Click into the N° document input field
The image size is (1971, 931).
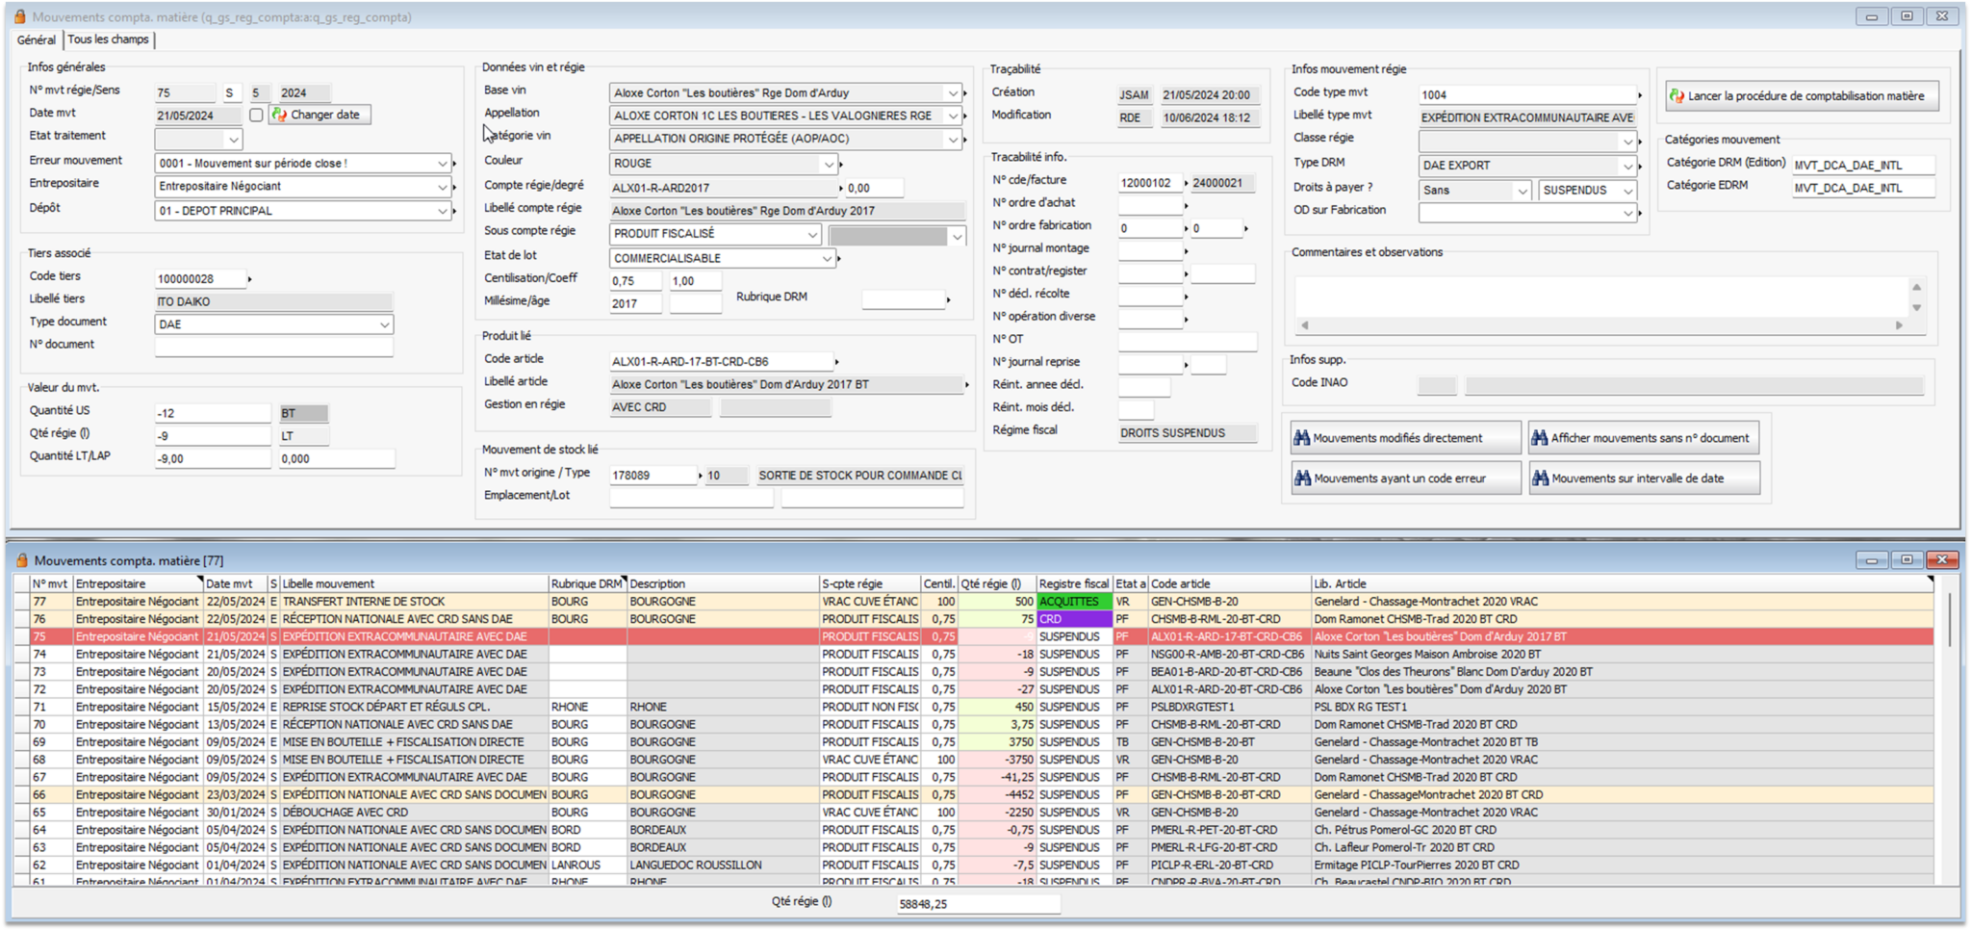pos(273,347)
